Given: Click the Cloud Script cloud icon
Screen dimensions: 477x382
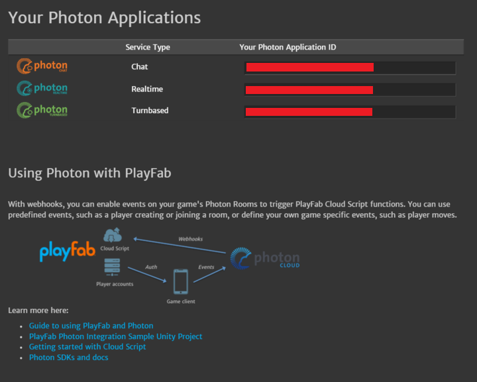Looking at the screenshot, I should tap(113, 236).
